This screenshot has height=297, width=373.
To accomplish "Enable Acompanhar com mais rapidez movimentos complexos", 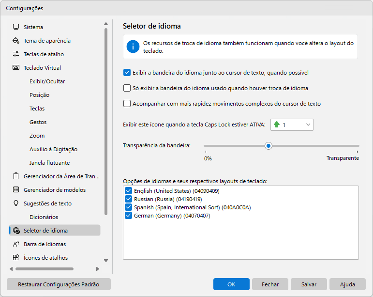I will (127, 104).
